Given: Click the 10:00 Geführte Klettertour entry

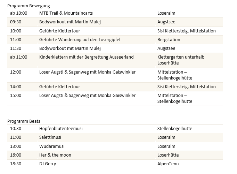Looking at the screenshot, I should tap(59, 31).
